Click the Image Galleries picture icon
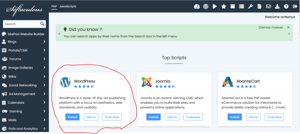 [x=4, y=68]
